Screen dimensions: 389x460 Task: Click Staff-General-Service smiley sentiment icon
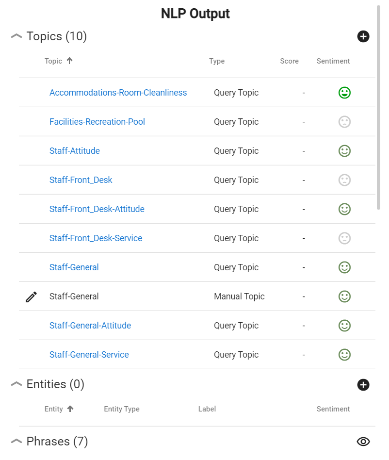344,355
